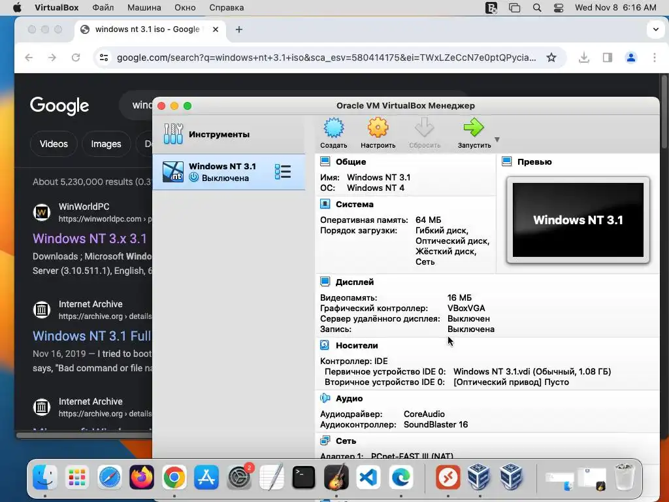Open the Apple menu
This screenshot has width=669, height=502.
[x=16, y=8]
